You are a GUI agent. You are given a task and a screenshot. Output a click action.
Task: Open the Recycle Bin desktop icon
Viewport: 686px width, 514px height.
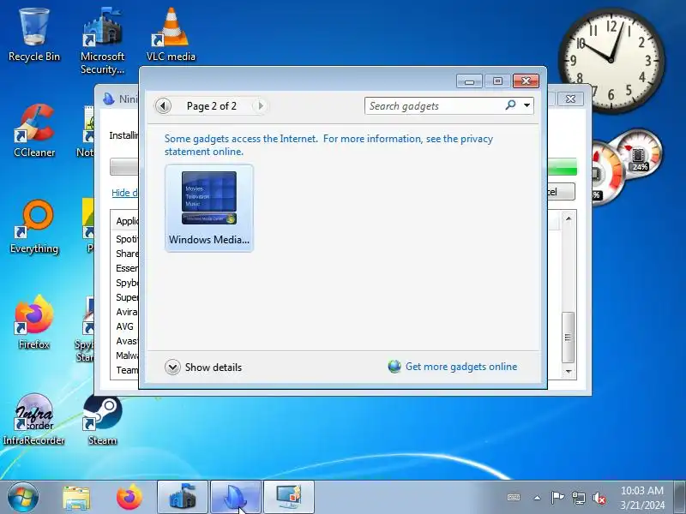34,35
